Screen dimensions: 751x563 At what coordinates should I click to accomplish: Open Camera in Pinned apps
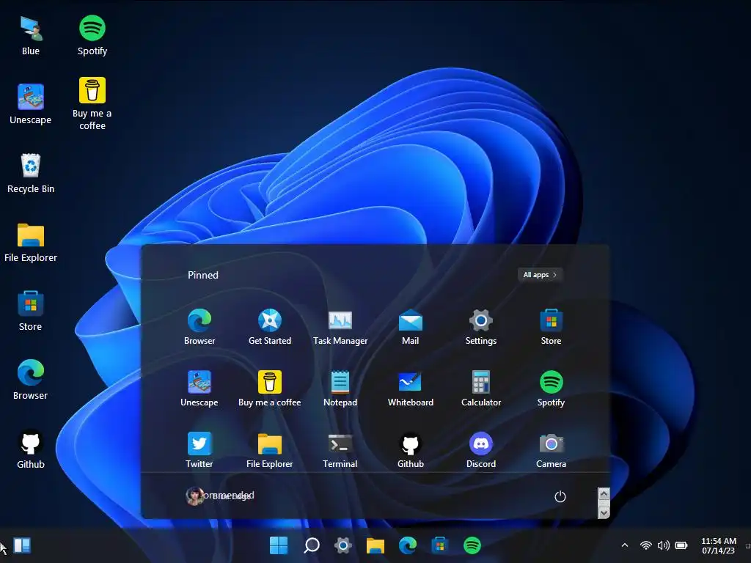click(x=551, y=451)
